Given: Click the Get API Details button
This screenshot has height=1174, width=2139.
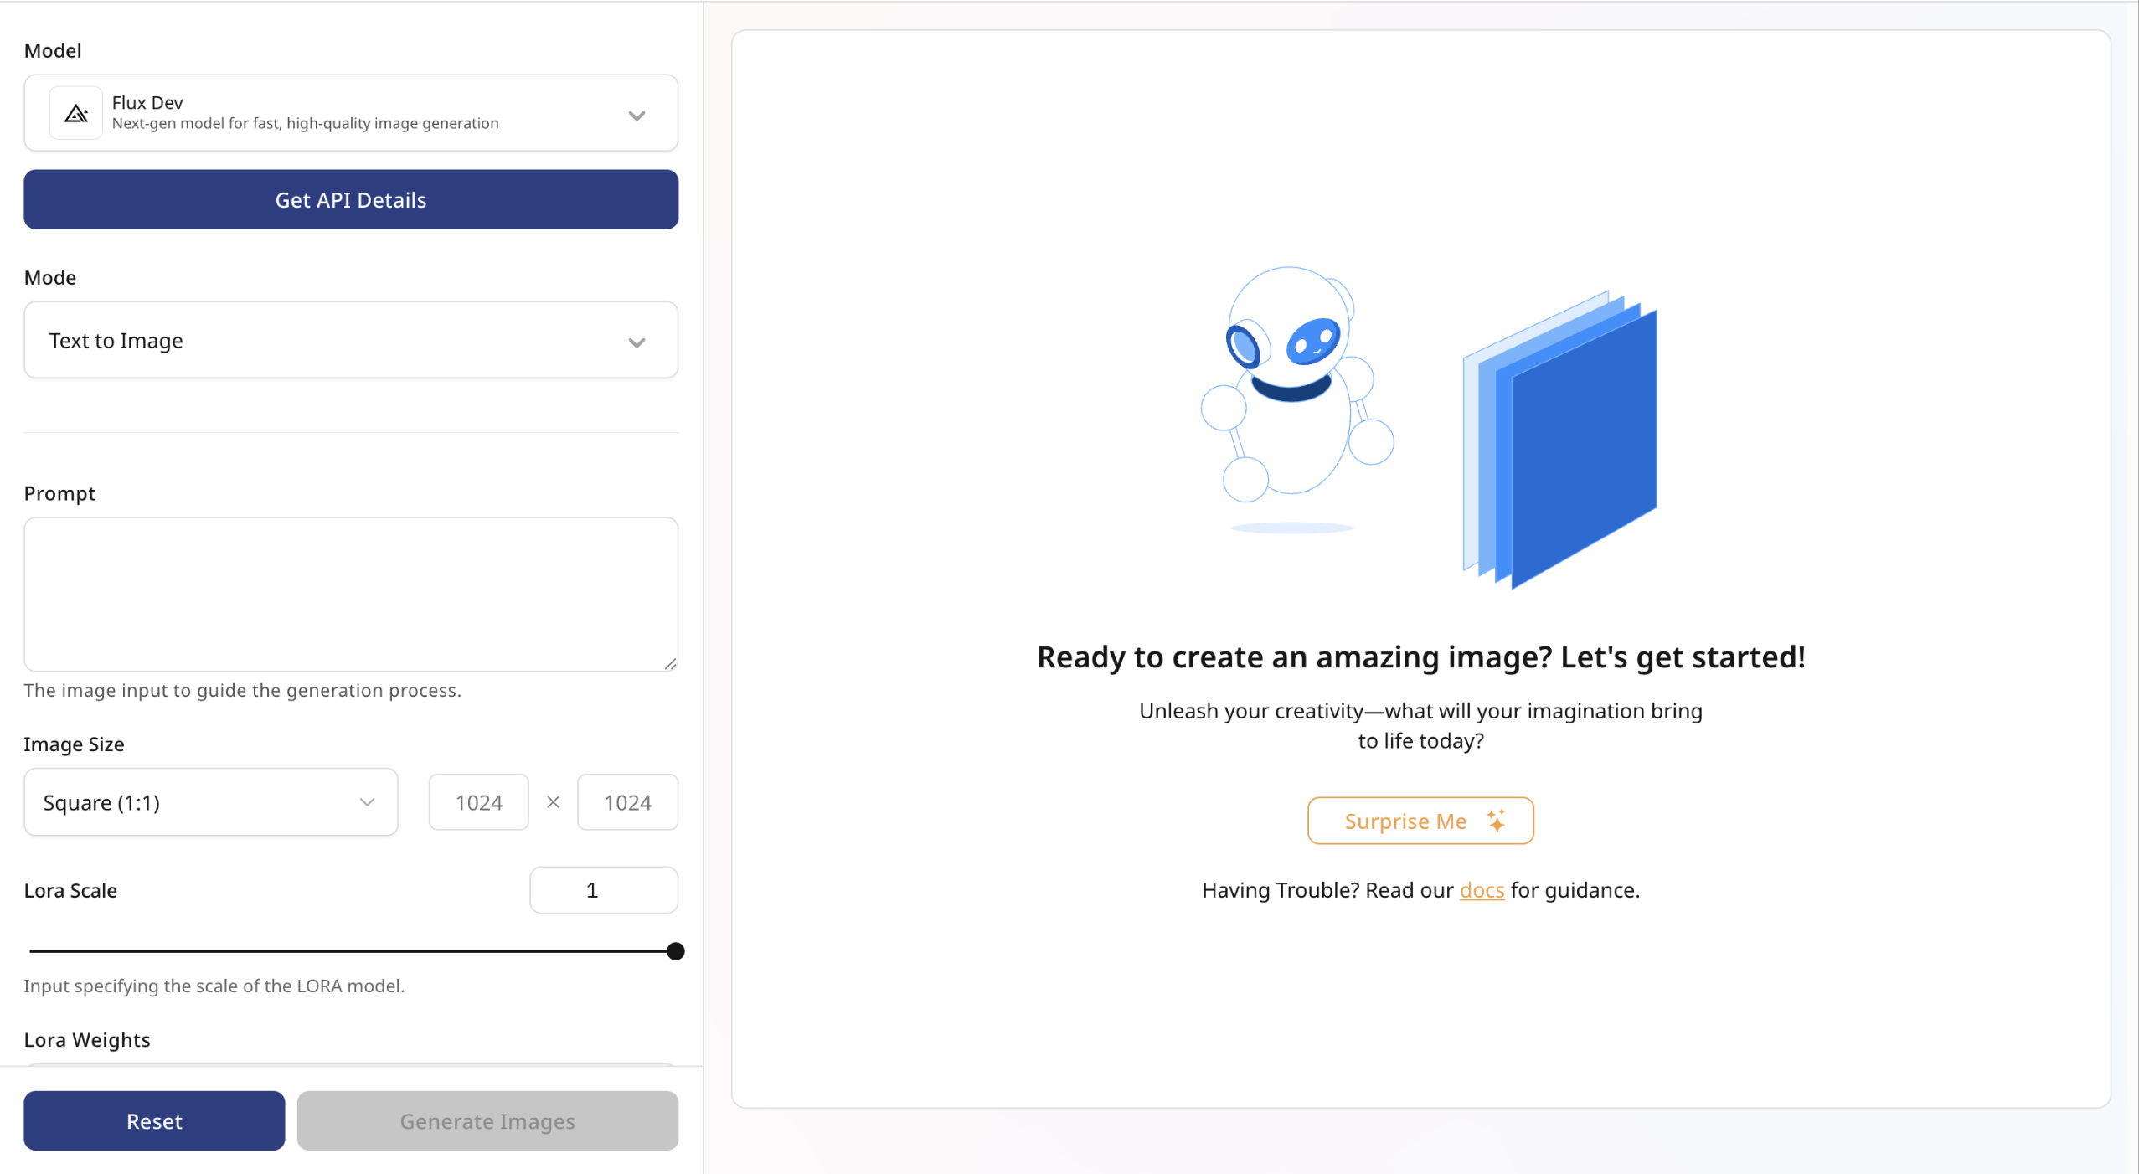Looking at the screenshot, I should [x=350, y=199].
